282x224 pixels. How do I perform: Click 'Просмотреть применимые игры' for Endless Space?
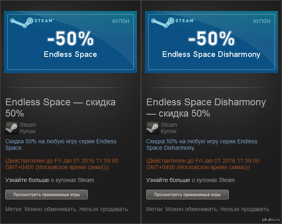[46, 195]
